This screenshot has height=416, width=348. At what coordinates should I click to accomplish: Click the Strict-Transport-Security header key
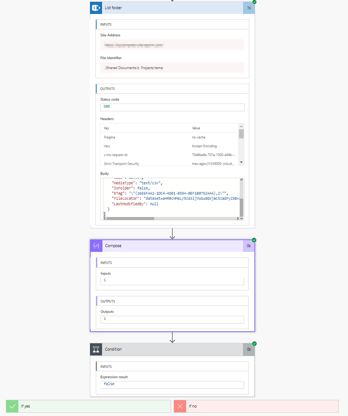[122, 163]
